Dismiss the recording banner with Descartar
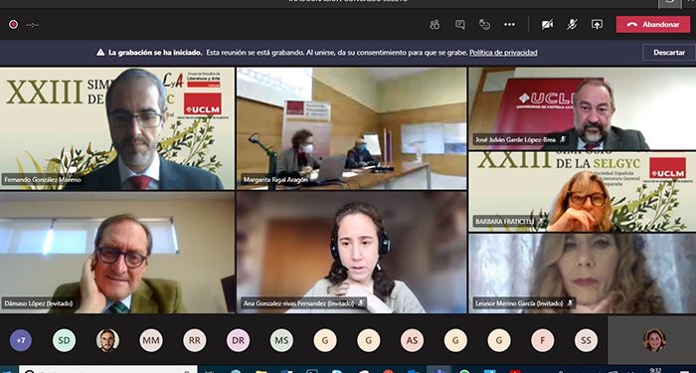696x373 pixels. (x=669, y=53)
